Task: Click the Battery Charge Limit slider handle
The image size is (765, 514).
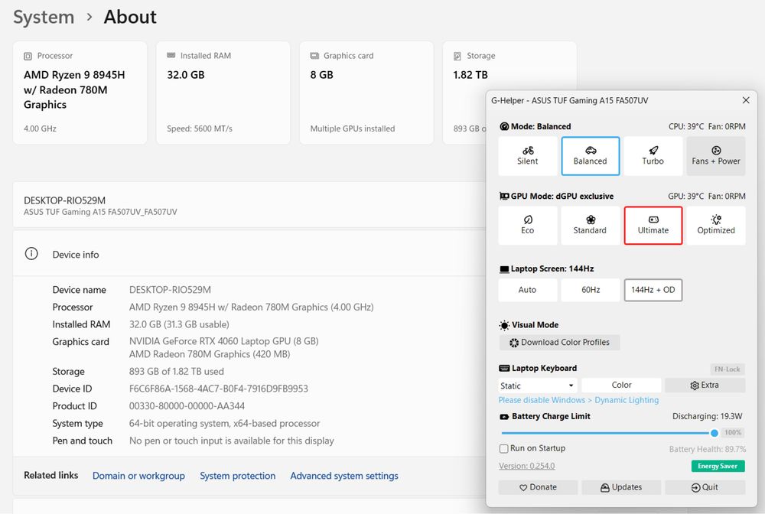Action: click(715, 433)
